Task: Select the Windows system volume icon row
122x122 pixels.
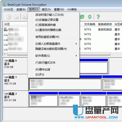Action: coord(6,29)
